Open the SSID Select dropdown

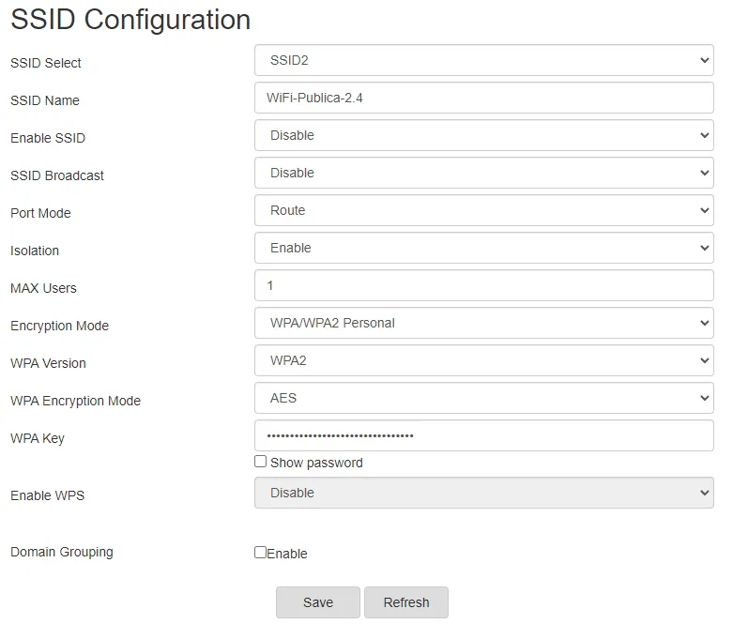click(483, 60)
